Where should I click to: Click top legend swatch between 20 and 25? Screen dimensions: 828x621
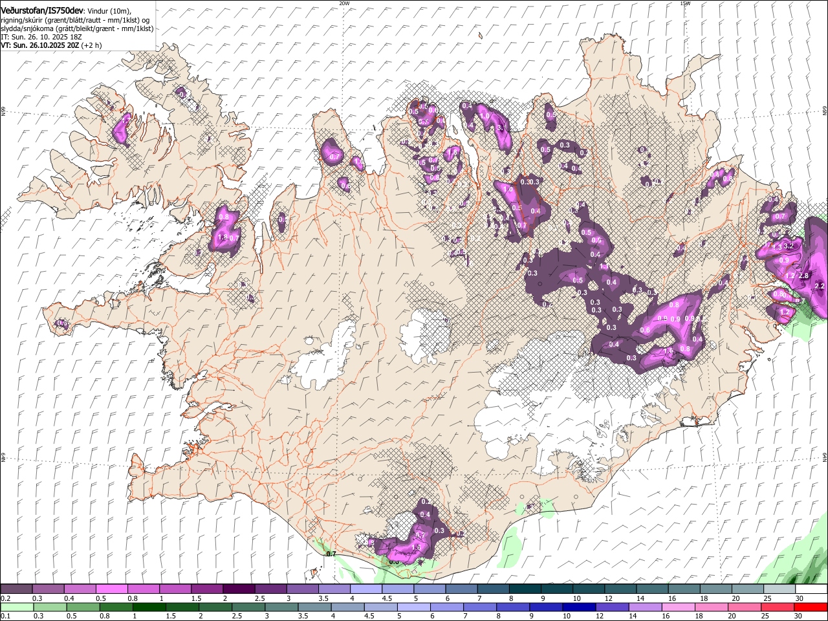point(748,589)
